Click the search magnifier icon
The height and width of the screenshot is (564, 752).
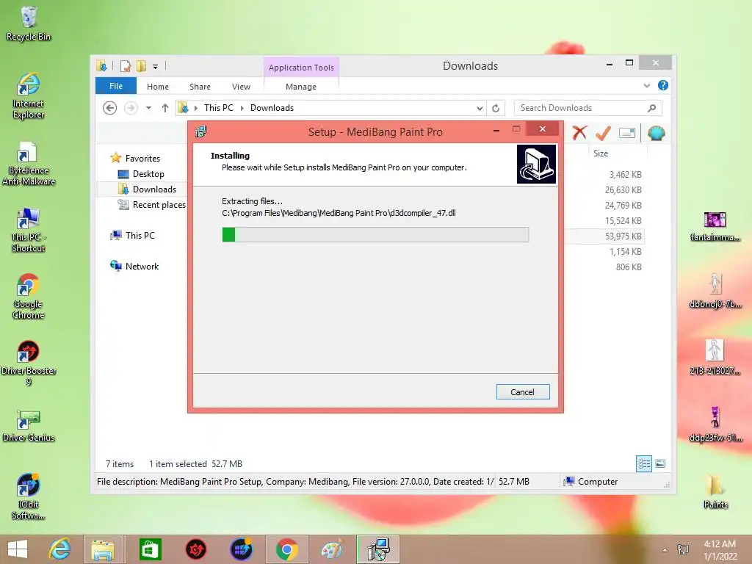point(652,108)
